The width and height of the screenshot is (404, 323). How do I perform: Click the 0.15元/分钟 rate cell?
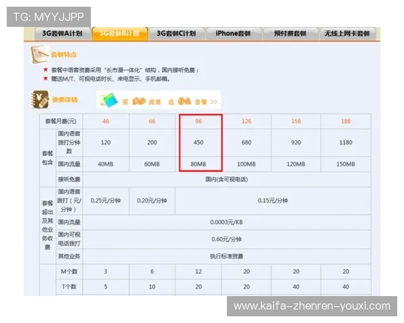[273, 201]
